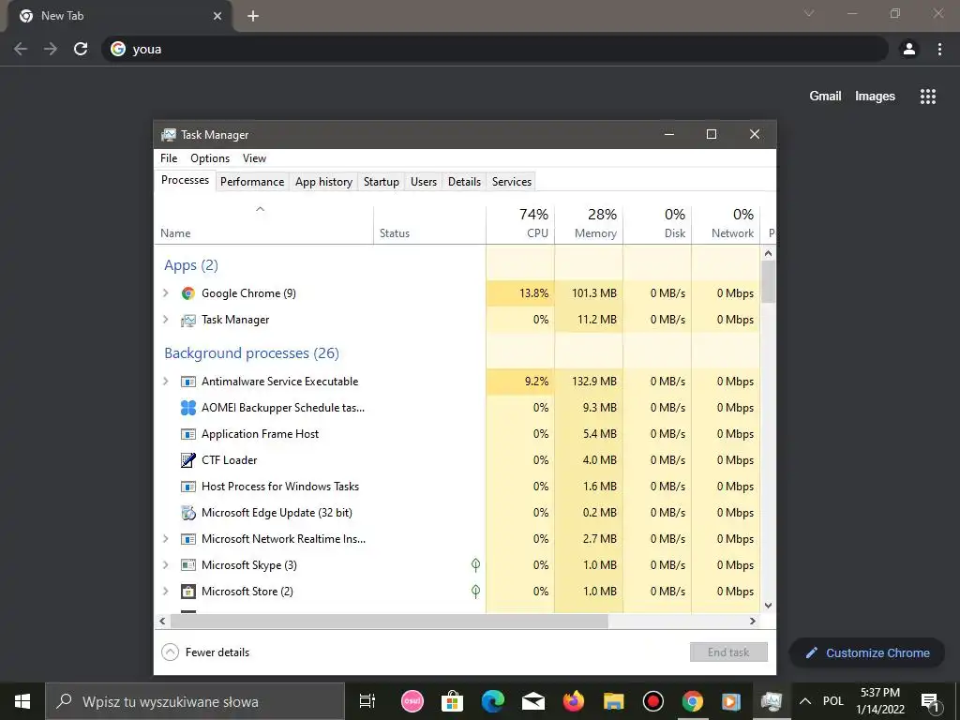The width and height of the screenshot is (960, 720).
Task: Open the Images link
Action: click(875, 97)
